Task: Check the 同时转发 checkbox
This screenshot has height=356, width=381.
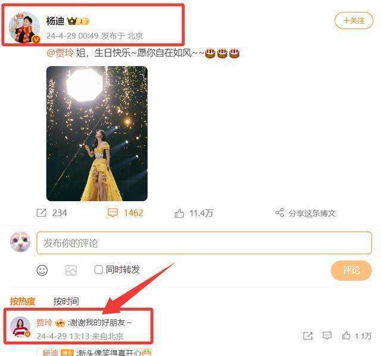Action: click(x=98, y=270)
